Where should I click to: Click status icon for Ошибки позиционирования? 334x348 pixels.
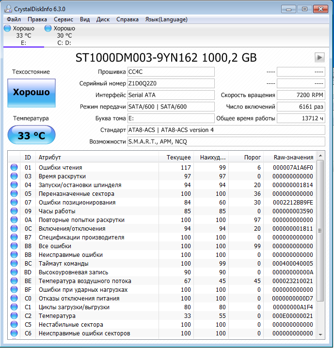coord(14,202)
